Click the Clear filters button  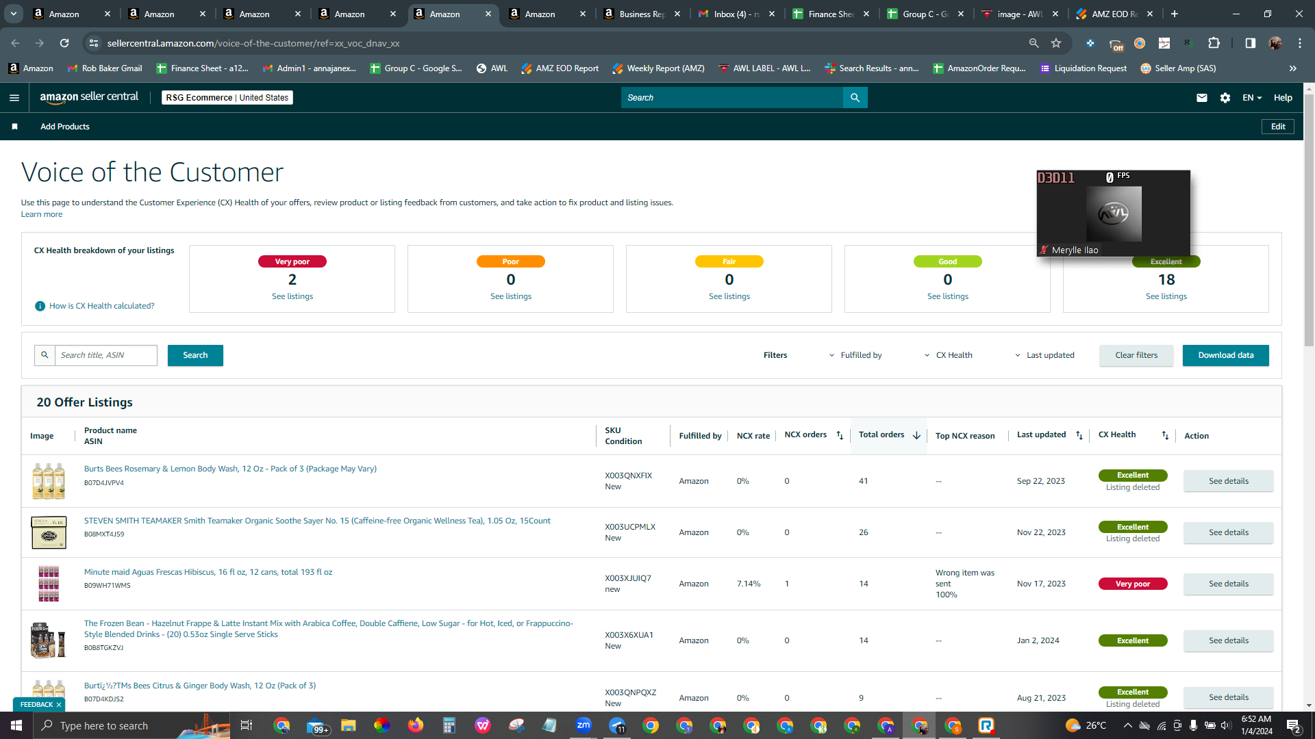coord(1136,355)
